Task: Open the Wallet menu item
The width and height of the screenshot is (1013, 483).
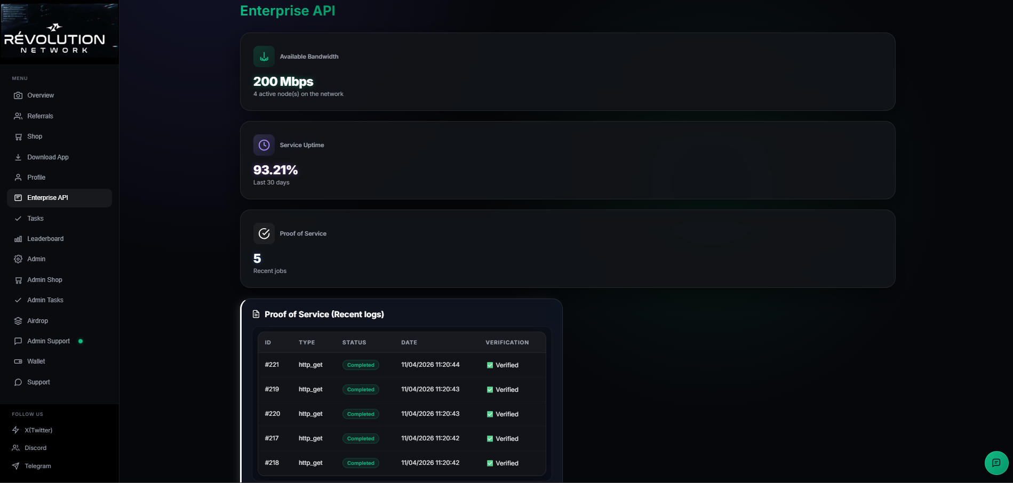Action: tap(59, 361)
